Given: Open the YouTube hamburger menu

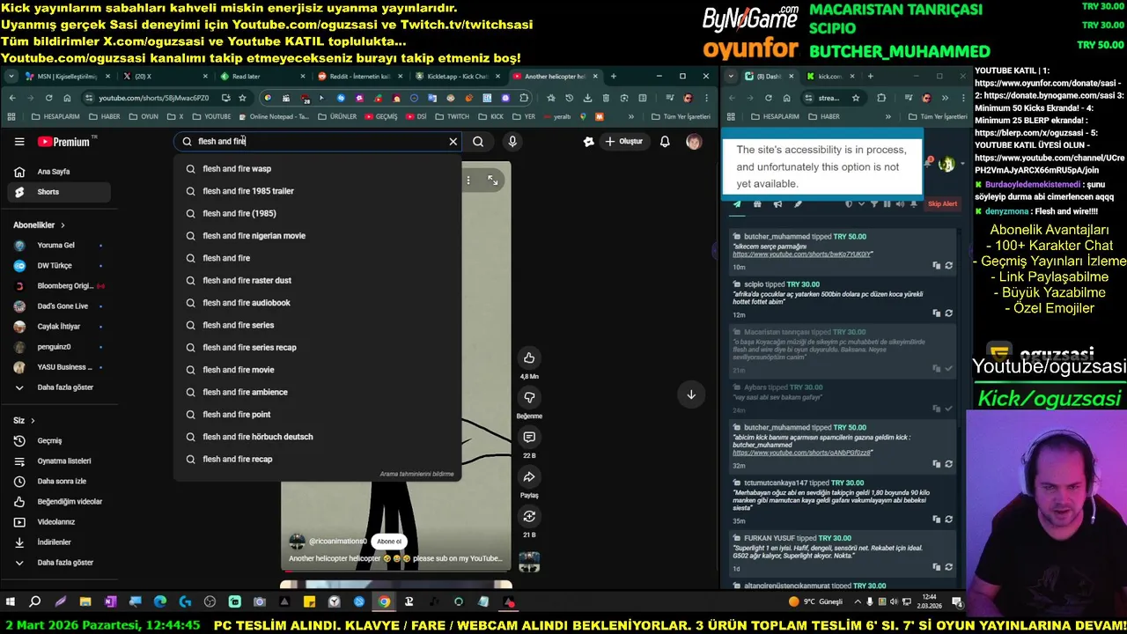Looking at the screenshot, I should click(x=19, y=142).
